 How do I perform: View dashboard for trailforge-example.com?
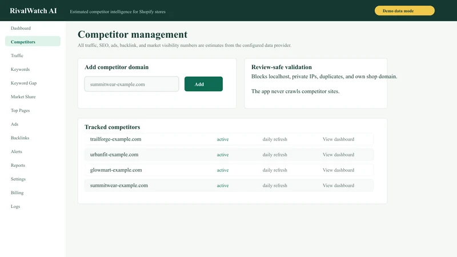pyautogui.click(x=338, y=139)
